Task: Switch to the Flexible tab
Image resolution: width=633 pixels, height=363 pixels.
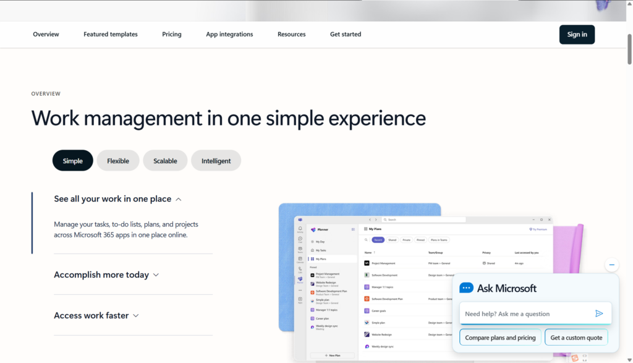Action: [x=118, y=161]
